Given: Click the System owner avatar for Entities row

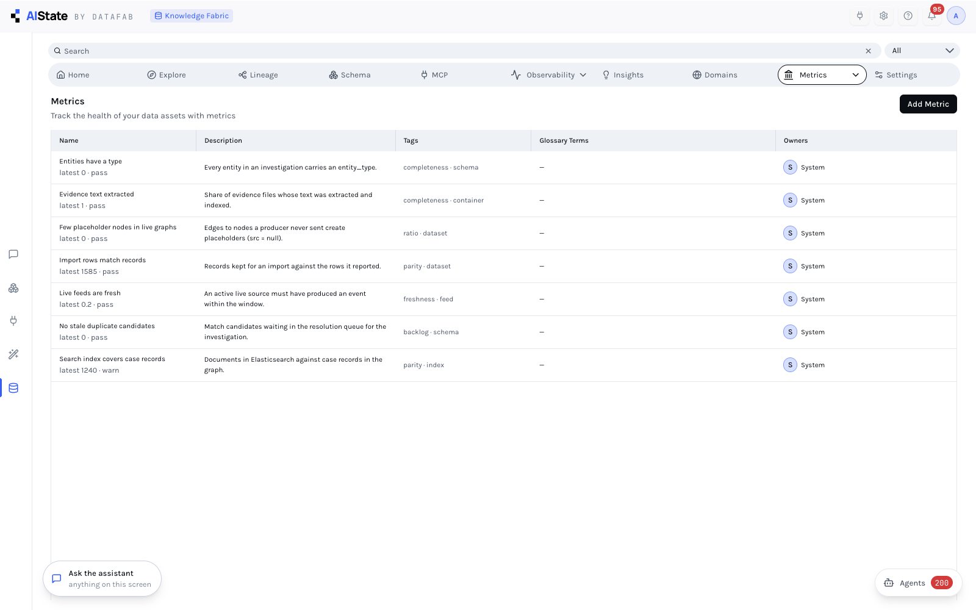Looking at the screenshot, I should pyautogui.click(x=790, y=167).
